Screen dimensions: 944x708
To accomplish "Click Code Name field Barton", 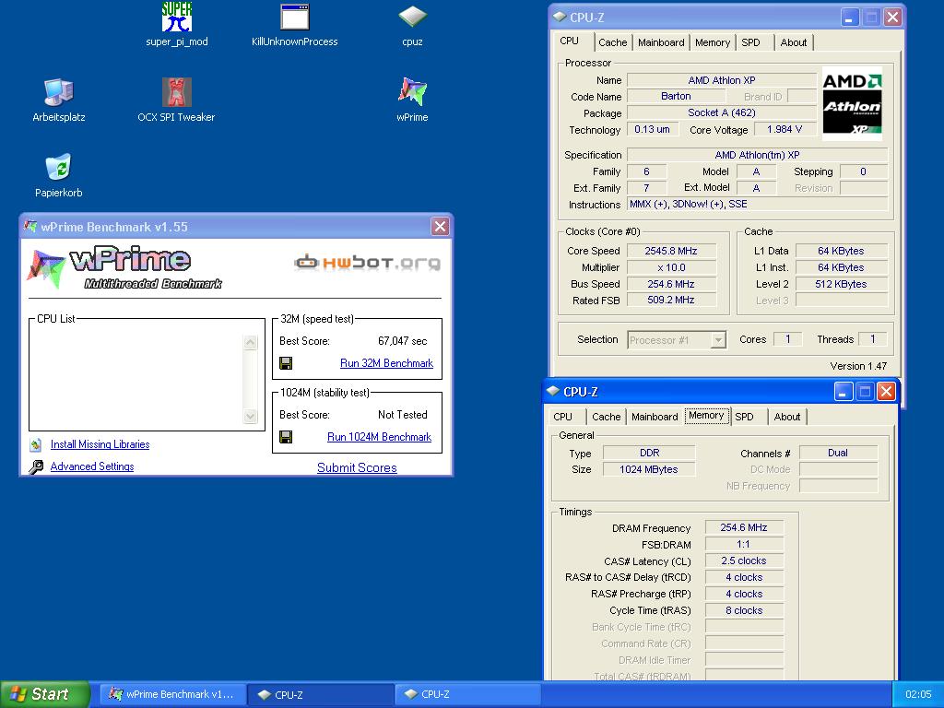I will point(676,96).
